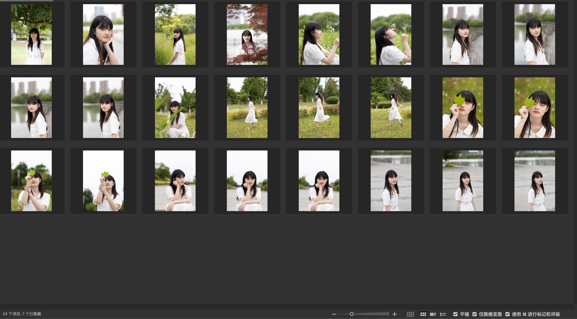Choose photo of girl crouching behind blurred leaf
Viewport: 577px width, 319px height.
[x=175, y=108]
